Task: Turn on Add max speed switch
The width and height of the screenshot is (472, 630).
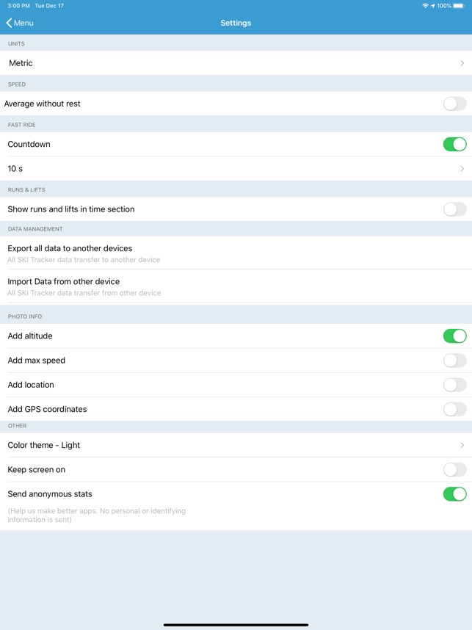Action: coord(454,361)
